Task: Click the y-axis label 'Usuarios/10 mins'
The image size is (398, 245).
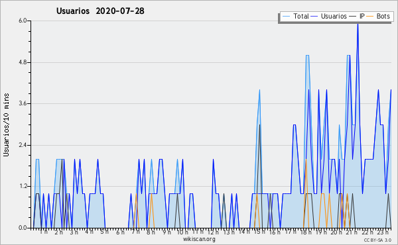Action: click(x=6, y=124)
